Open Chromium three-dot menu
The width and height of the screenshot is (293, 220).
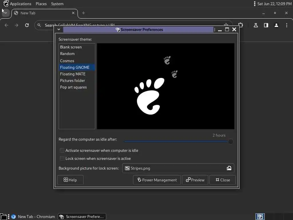(x=287, y=25)
